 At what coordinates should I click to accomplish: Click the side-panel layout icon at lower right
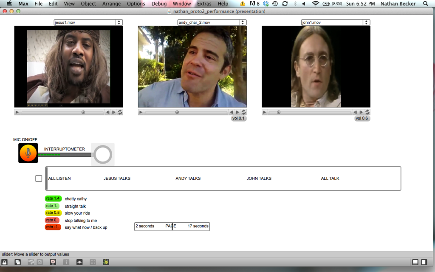pyautogui.click(x=424, y=262)
